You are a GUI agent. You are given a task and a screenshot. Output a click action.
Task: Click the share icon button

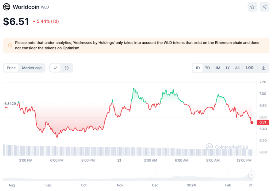(x=264, y=7)
